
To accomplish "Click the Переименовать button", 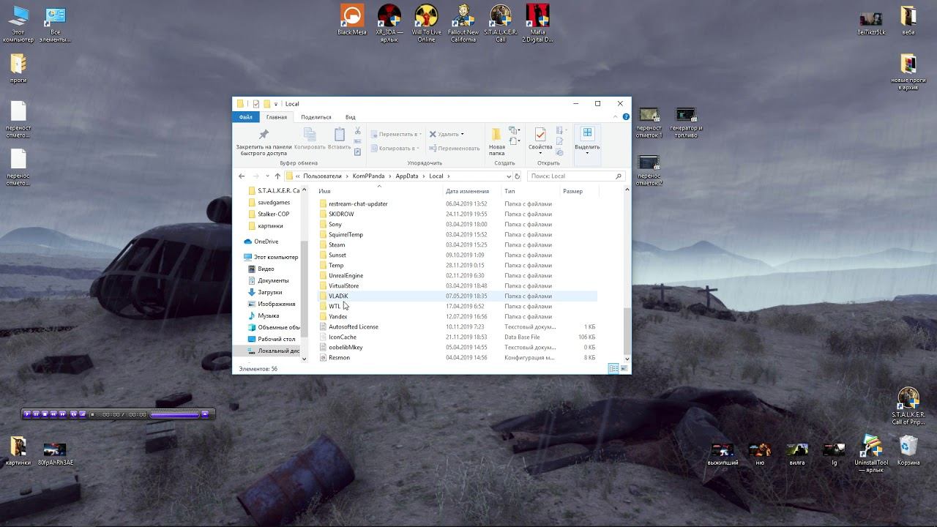I will coord(454,148).
